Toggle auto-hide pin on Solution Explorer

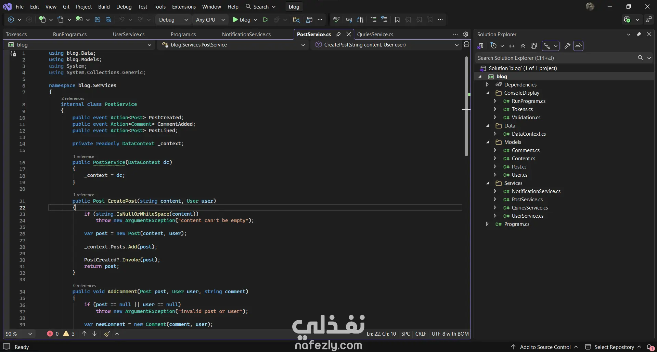pos(639,34)
